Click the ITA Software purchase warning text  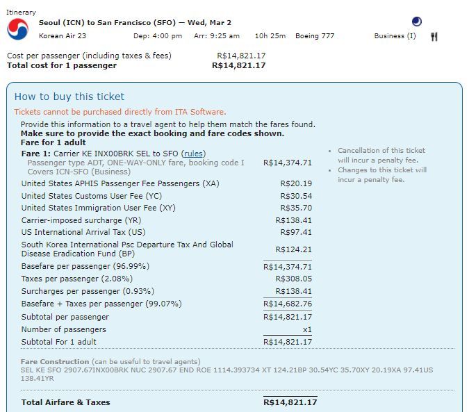(x=120, y=112)
